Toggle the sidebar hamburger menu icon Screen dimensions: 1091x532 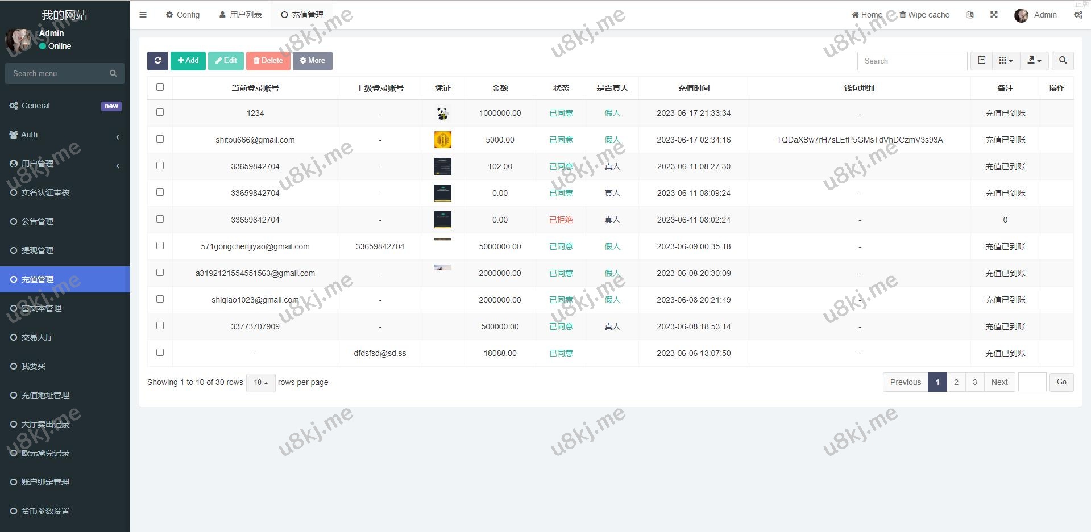pyautogui.click(x=143, y=15)
